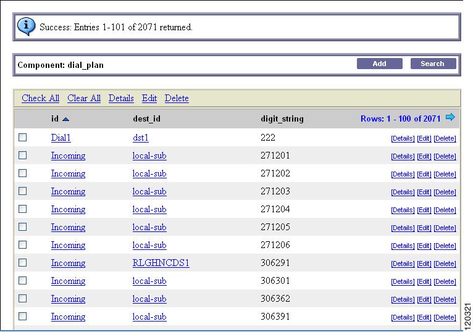Follow the dst1 destination link
Image resolution: width=473 pixels, height=332 pixels.
141,138
